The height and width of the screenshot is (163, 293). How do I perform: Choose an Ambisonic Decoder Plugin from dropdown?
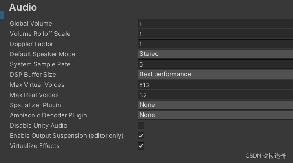point(215,115)
